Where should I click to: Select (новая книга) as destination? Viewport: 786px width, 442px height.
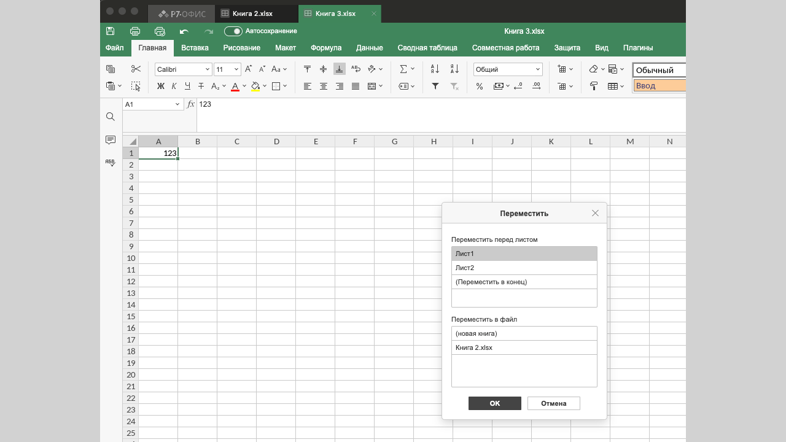point(524,333)
